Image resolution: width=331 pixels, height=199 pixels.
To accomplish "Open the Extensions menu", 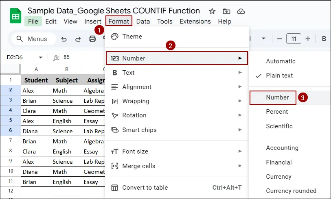I will [x=195, y=21].
